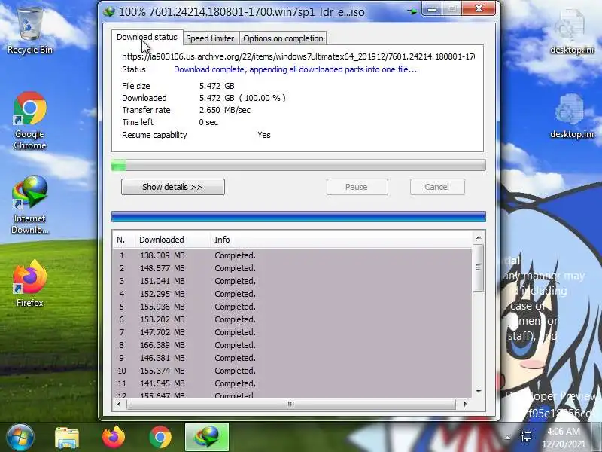Click the Time left value 0 sec
The image size is (602, 452).
208,122
